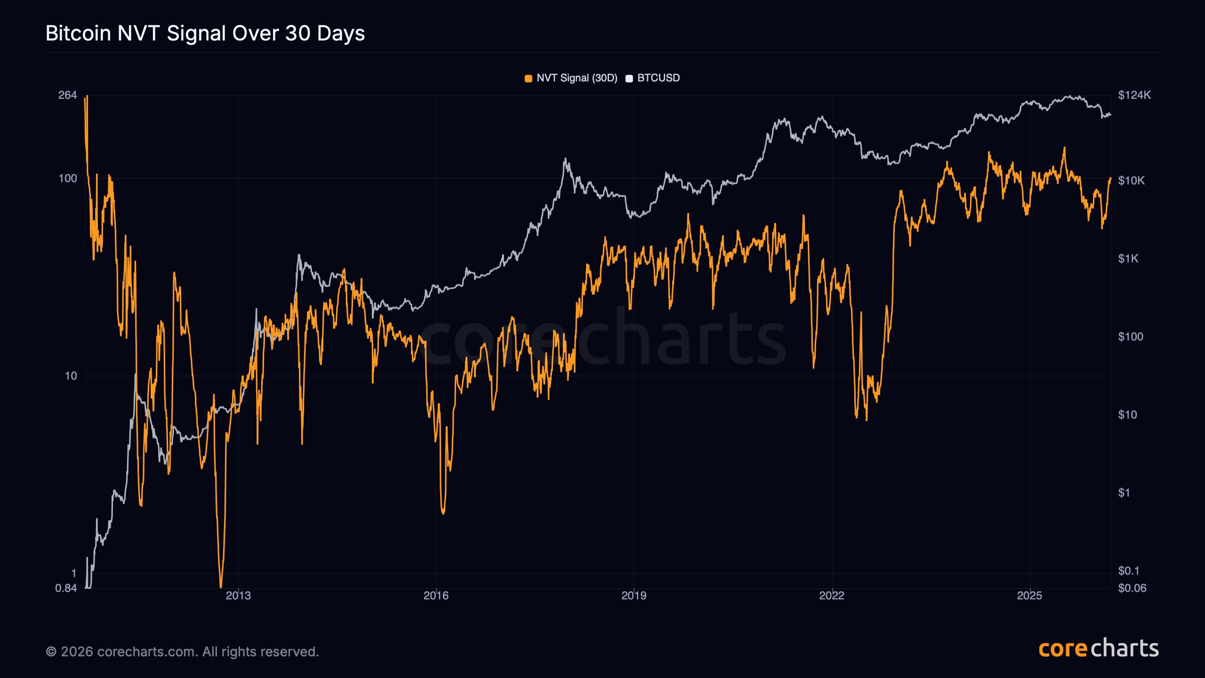This screenshot has width=1205, height=678.
Task: Select the 2016 x-axis year label
Action: [436, 596]
